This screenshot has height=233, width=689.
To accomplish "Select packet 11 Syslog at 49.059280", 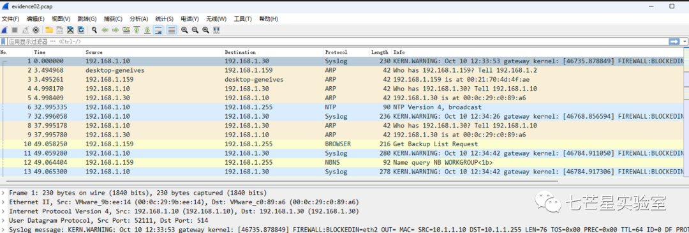I will point(342,153).
